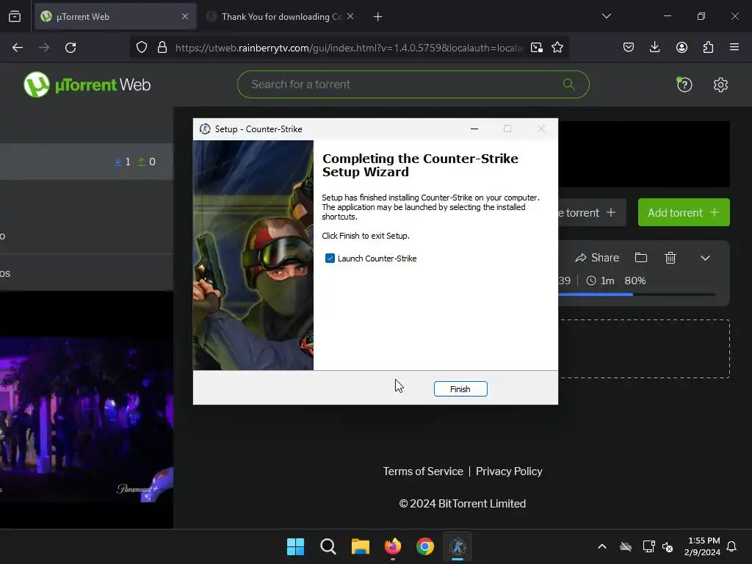Click the torrent download progress bar
752x564 pixels.
coord(637,294)
